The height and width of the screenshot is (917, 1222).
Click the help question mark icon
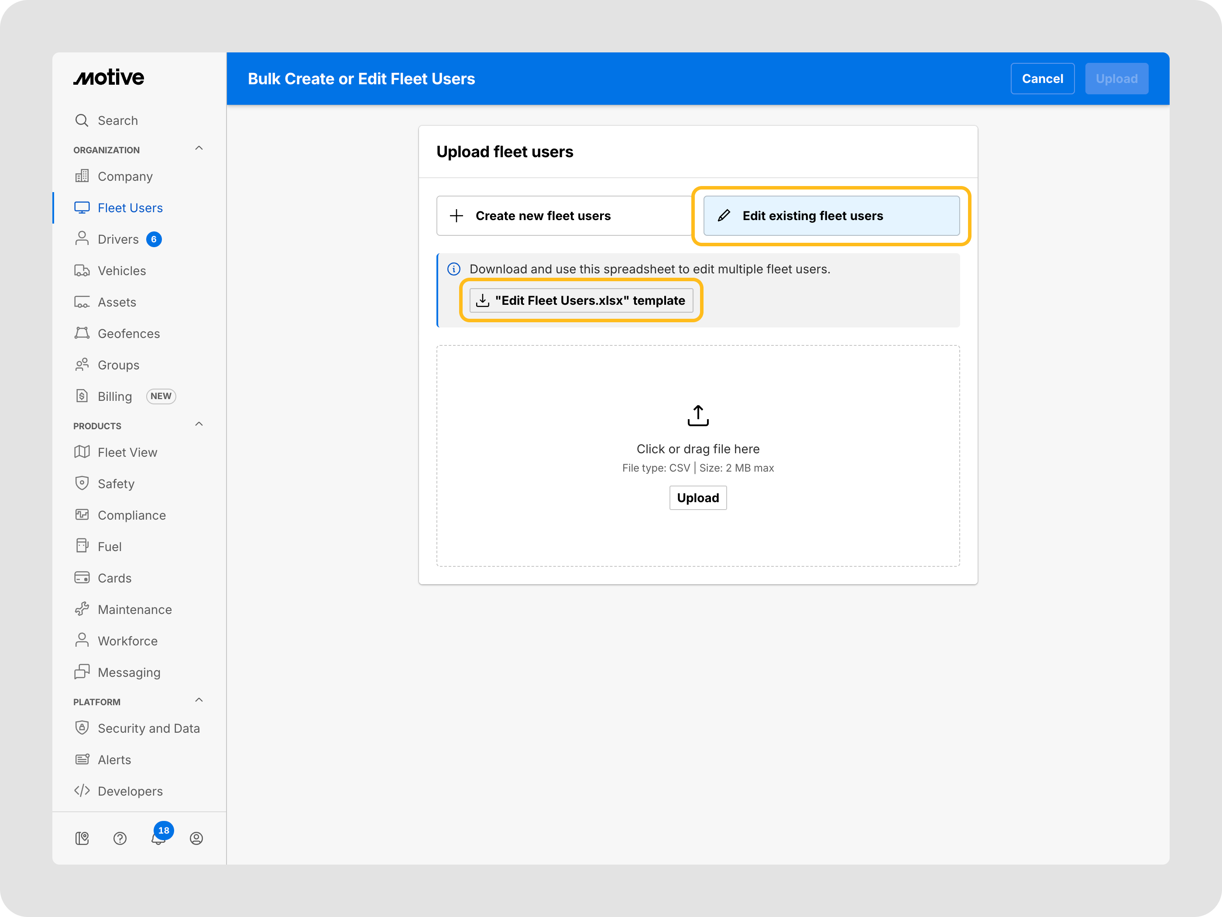(x=120, y=838)
